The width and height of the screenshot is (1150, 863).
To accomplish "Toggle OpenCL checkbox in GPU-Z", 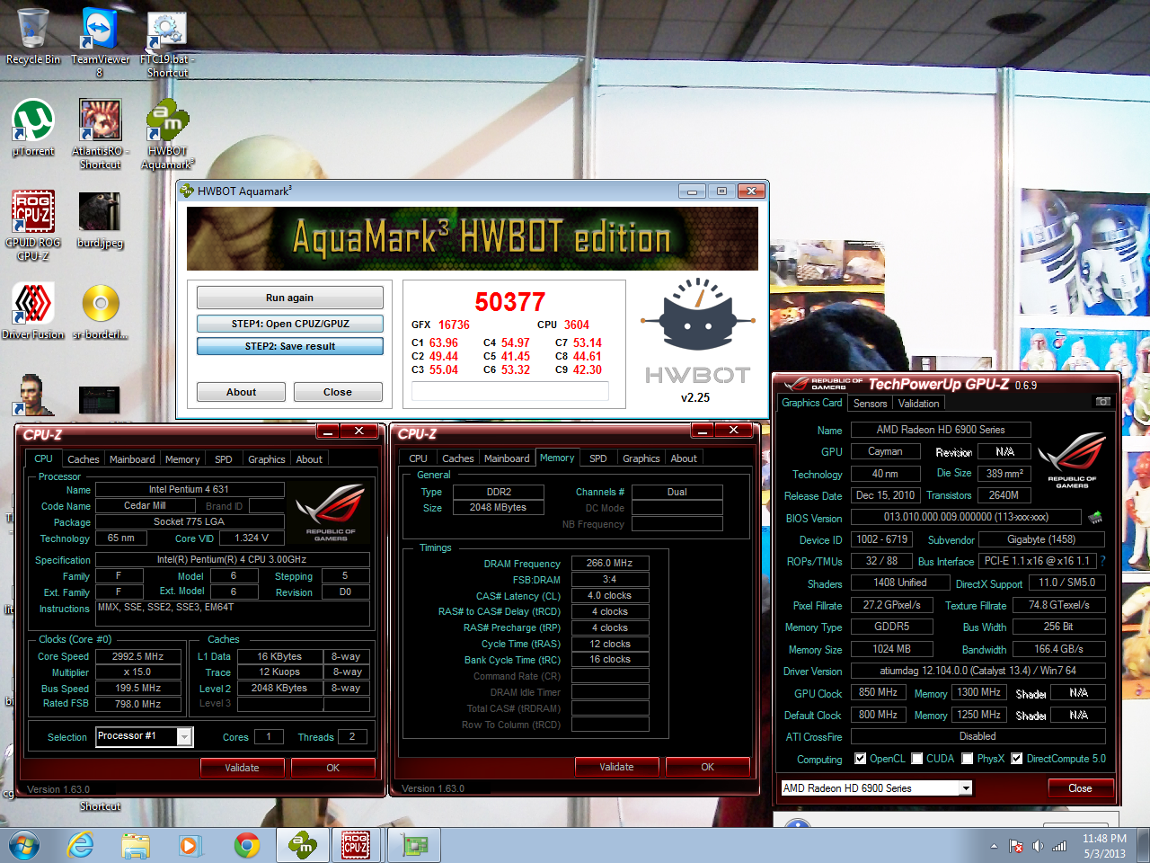I will click(x=861, y=759).
